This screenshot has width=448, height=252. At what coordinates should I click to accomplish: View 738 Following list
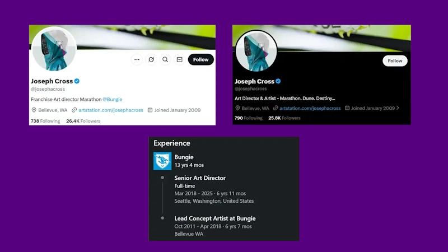[45, 121]
